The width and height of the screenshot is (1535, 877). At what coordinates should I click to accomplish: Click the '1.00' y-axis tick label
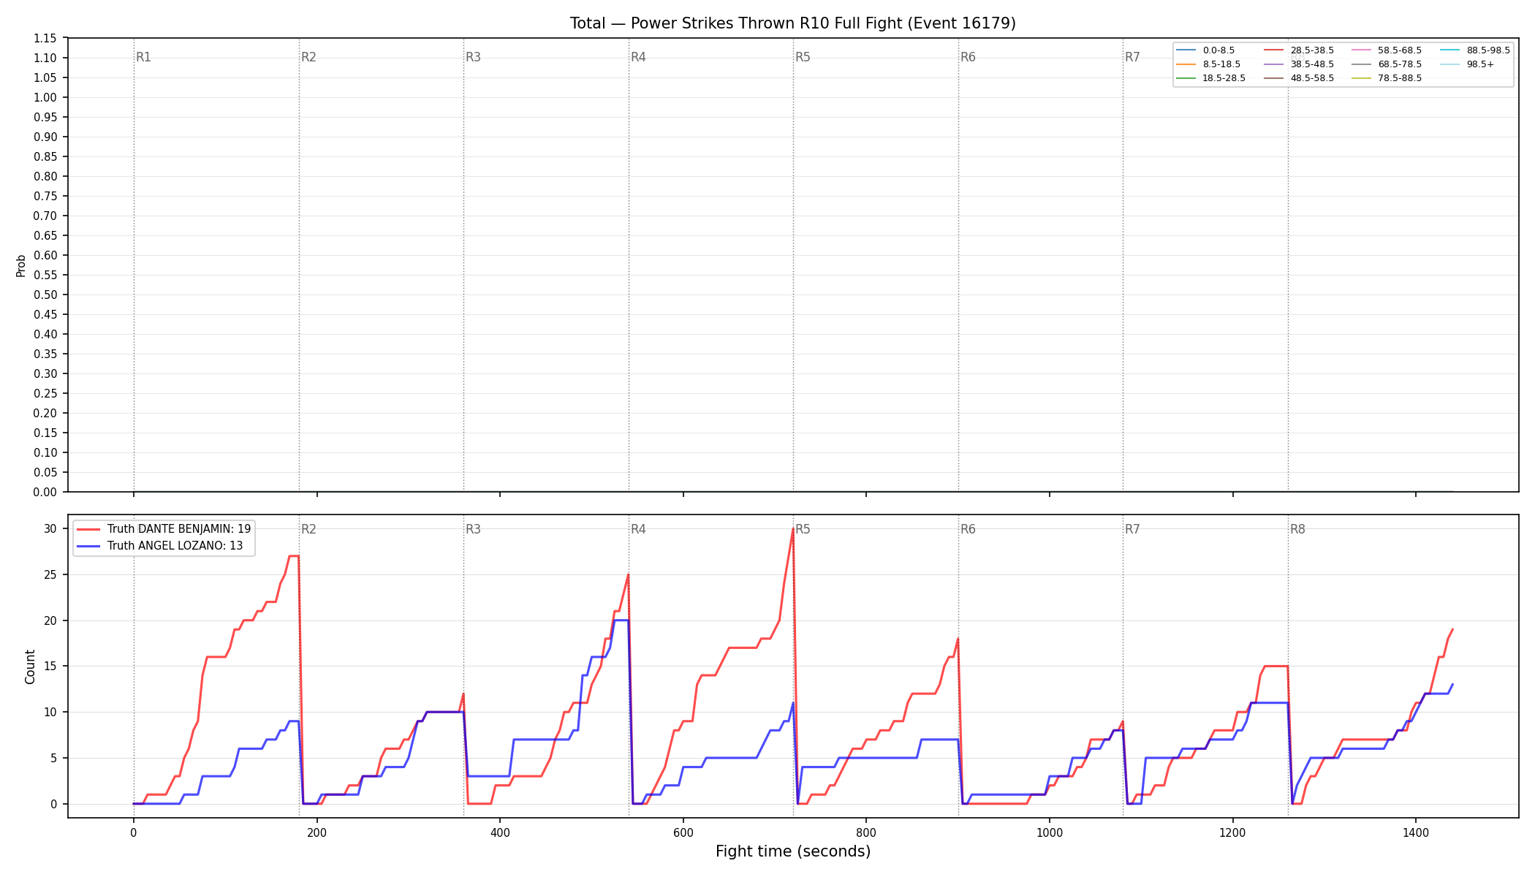(45, 98)
